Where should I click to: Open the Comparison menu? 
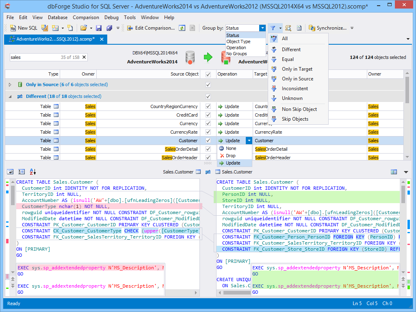click(86, 17)
